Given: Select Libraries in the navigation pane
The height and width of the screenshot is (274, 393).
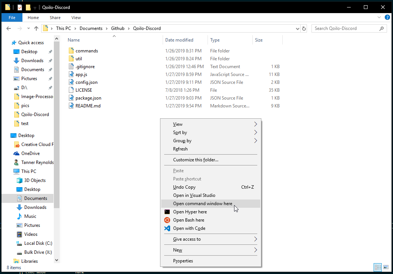Looking at the screenshot, I should pos(25,261).
